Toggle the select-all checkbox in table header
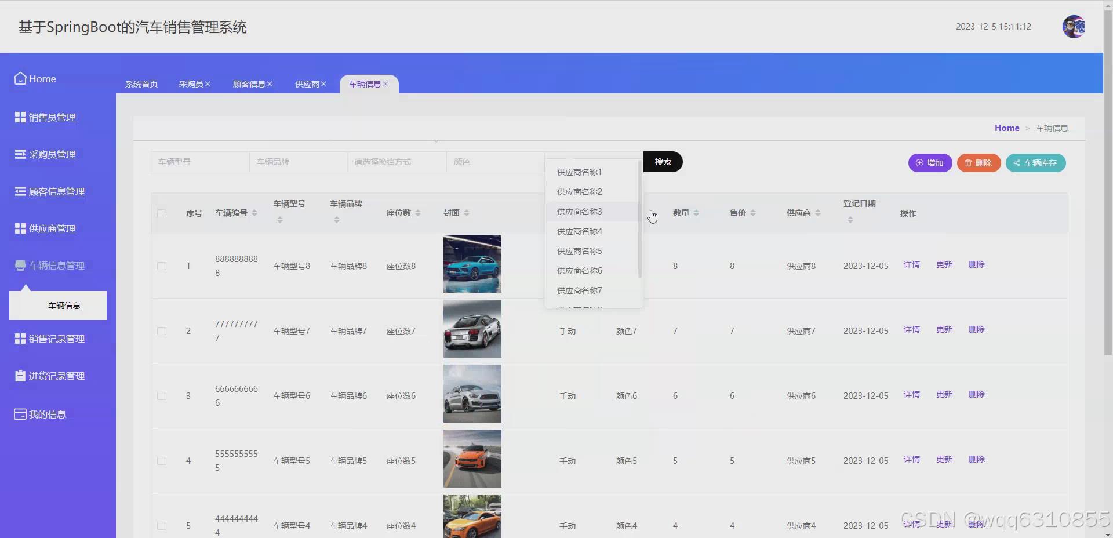Image resolution: width=1113 pixels, height=538 pixels. coord(161,213)
